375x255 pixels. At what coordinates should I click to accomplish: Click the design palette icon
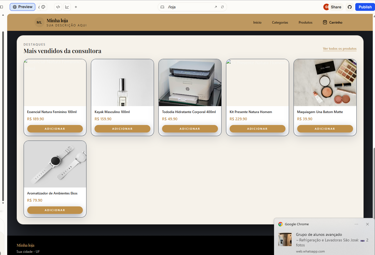click(43, 7)
